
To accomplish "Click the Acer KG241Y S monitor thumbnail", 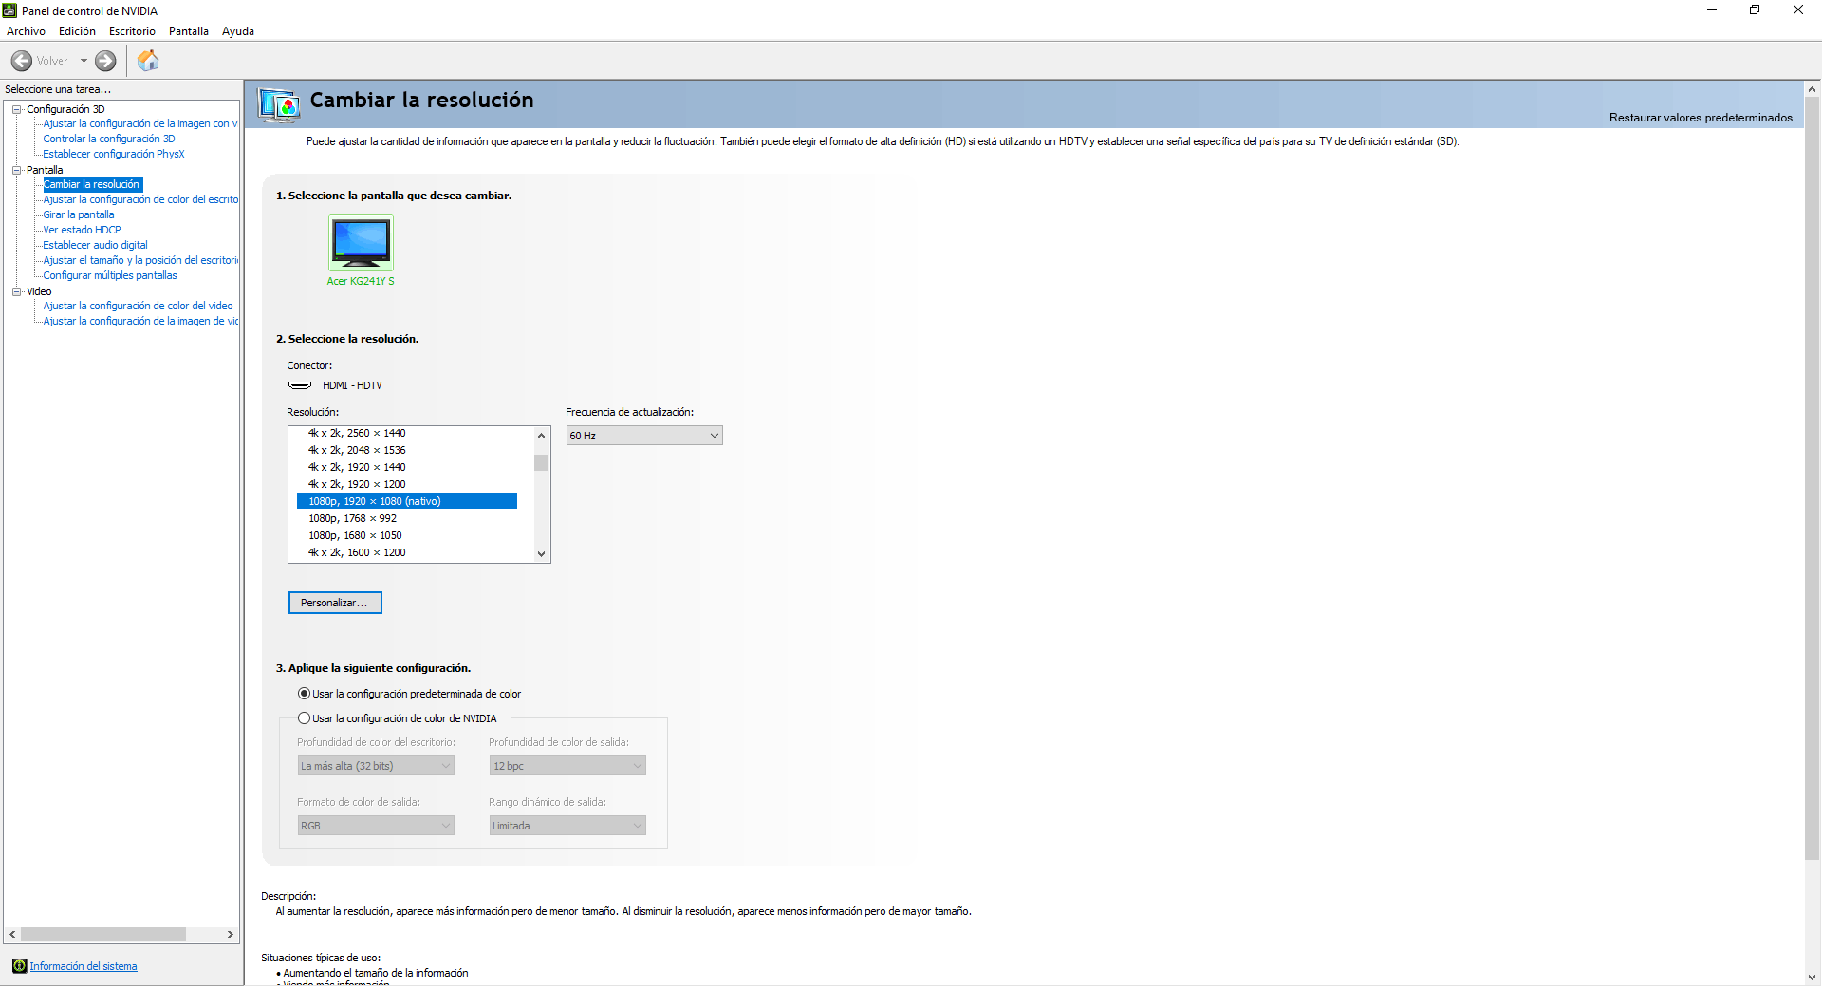I will [361, 243].
